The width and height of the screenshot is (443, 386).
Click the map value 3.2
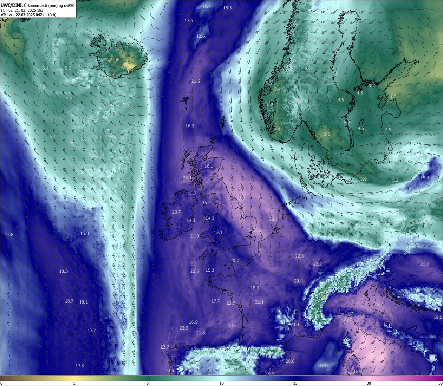[393, 97]
